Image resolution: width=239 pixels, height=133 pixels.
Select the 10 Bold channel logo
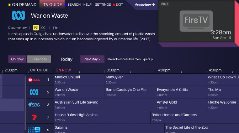click(34, 80)
